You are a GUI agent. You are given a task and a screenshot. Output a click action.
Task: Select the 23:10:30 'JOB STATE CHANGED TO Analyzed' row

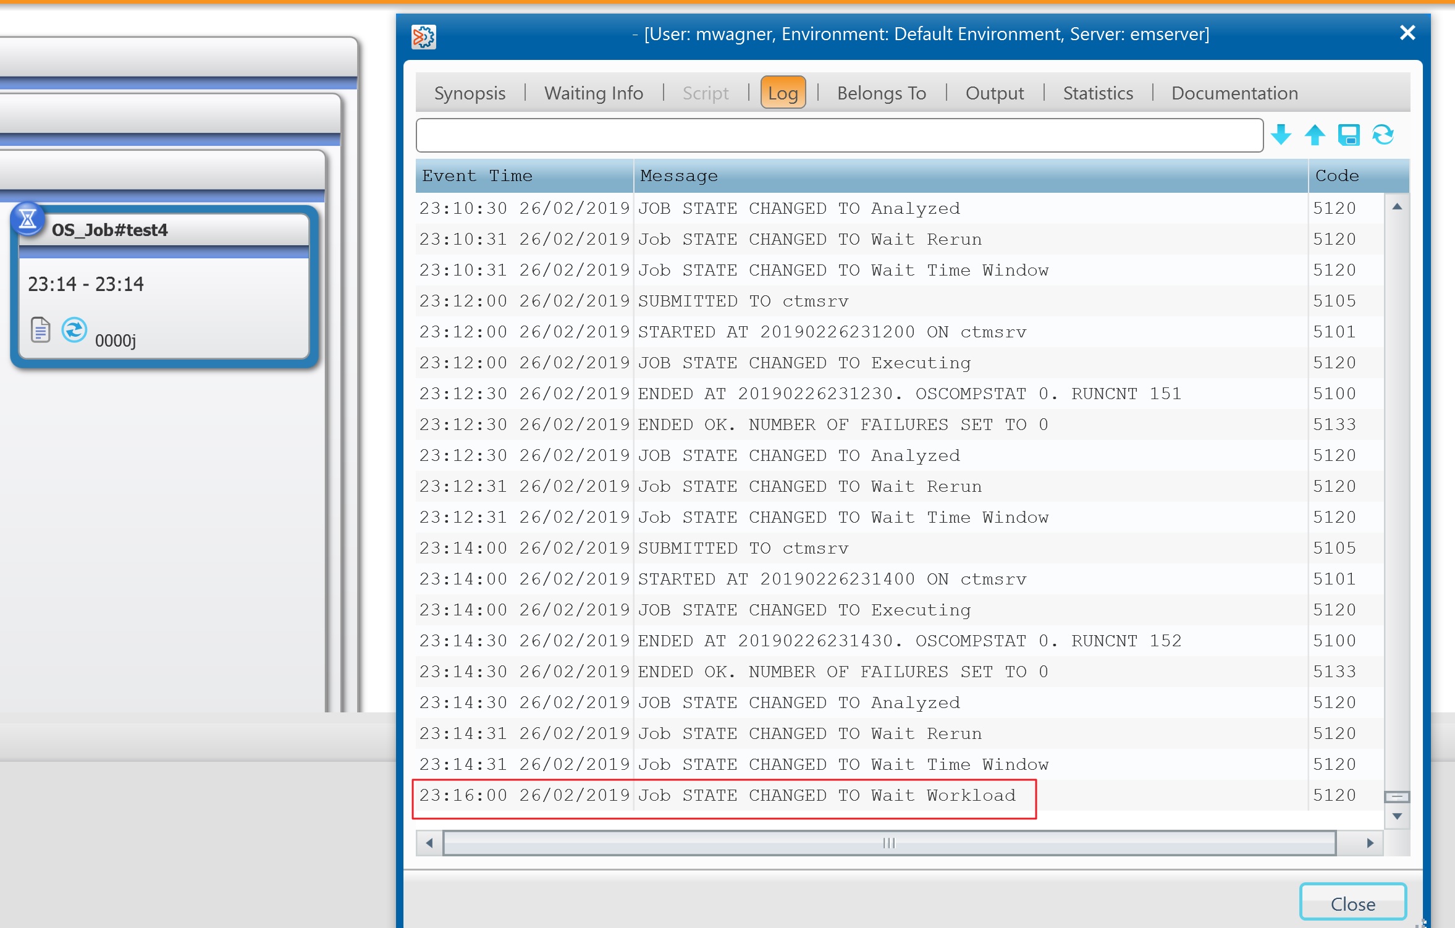900,208
